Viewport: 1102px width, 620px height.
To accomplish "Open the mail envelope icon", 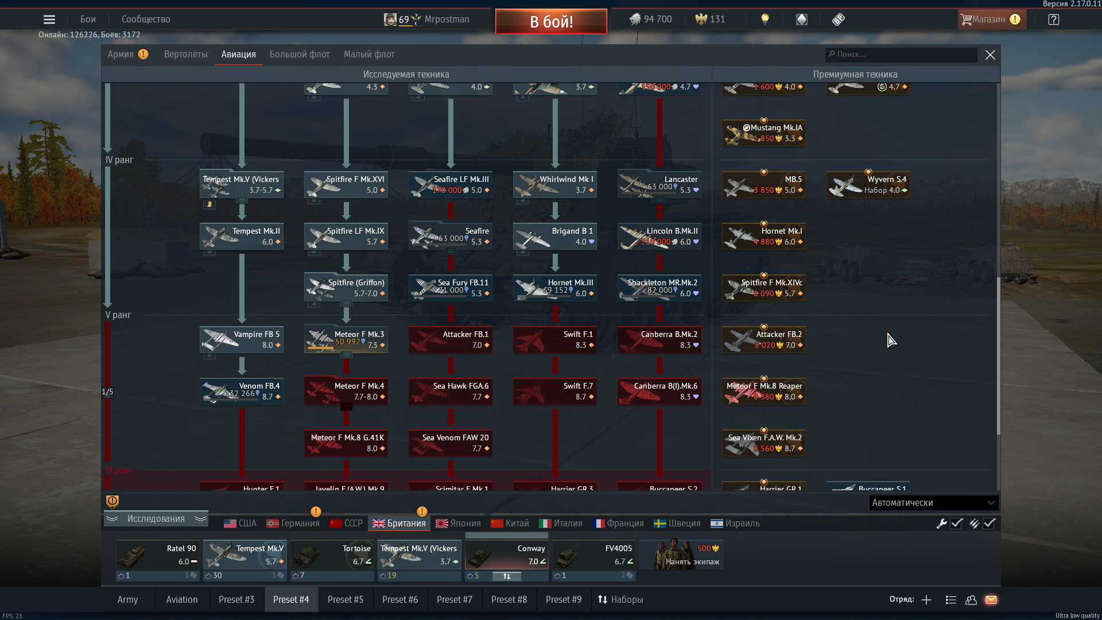I will tap(991, 600).
